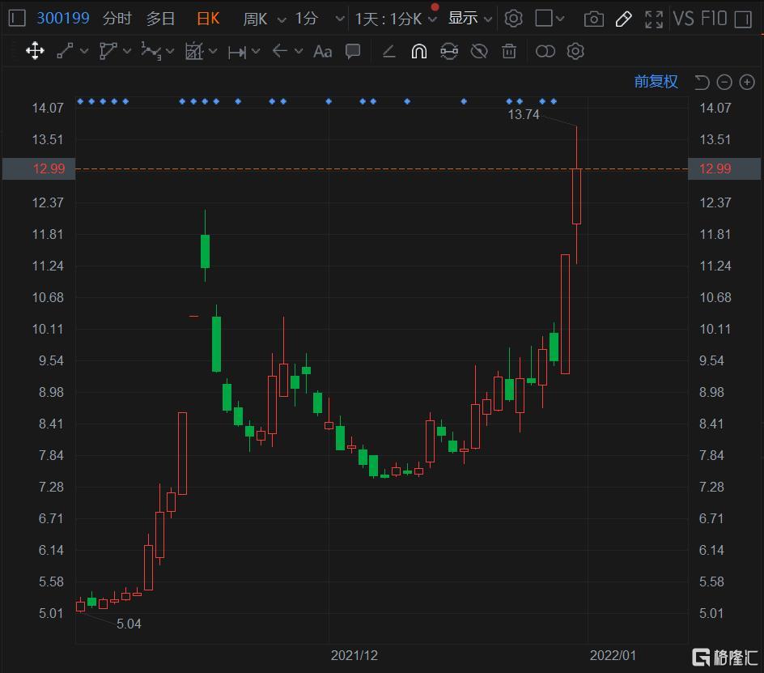Add a comment bubble annotation
This screenshot has height=673, width=764.
point(353,51)
